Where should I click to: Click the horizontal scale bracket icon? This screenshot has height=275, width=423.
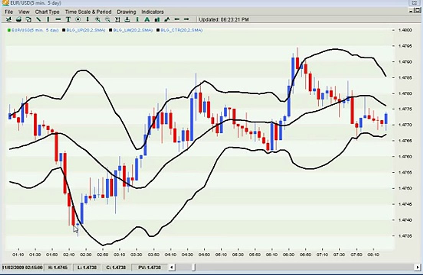pyautogui.click(x=117, y=19)
